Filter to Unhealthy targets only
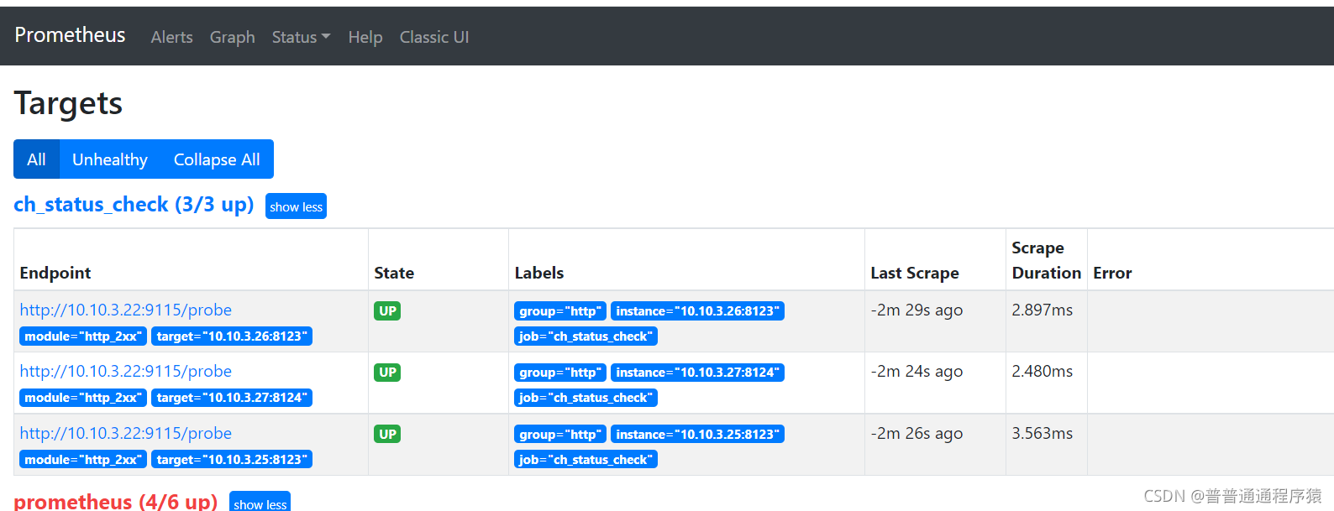 coord(110,159)
